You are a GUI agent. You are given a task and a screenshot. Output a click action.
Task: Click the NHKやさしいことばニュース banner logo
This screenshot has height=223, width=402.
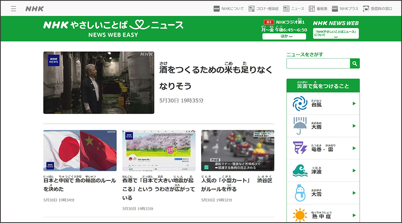113,29
